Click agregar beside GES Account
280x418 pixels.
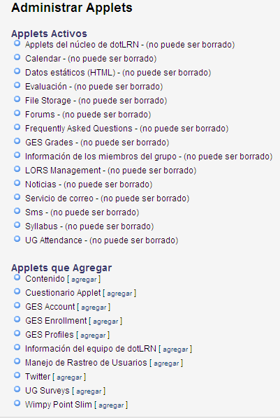tap(94, 308)
